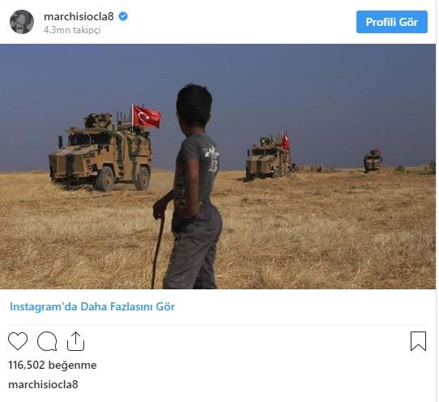The image size is (439, 402).
Task: Click the Profili Gör button
Action: point(392,22)
